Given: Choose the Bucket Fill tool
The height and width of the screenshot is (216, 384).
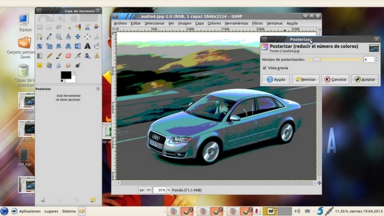Looking at the screenshot, I should point(97,46).
